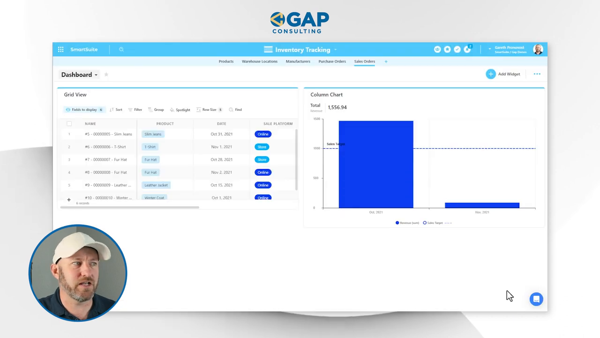The height and width of the screenshot is (338, 600).
Task: Click the Nov 1, 2021 date cell
Action: pyautogui.click(x=222, y=147)
